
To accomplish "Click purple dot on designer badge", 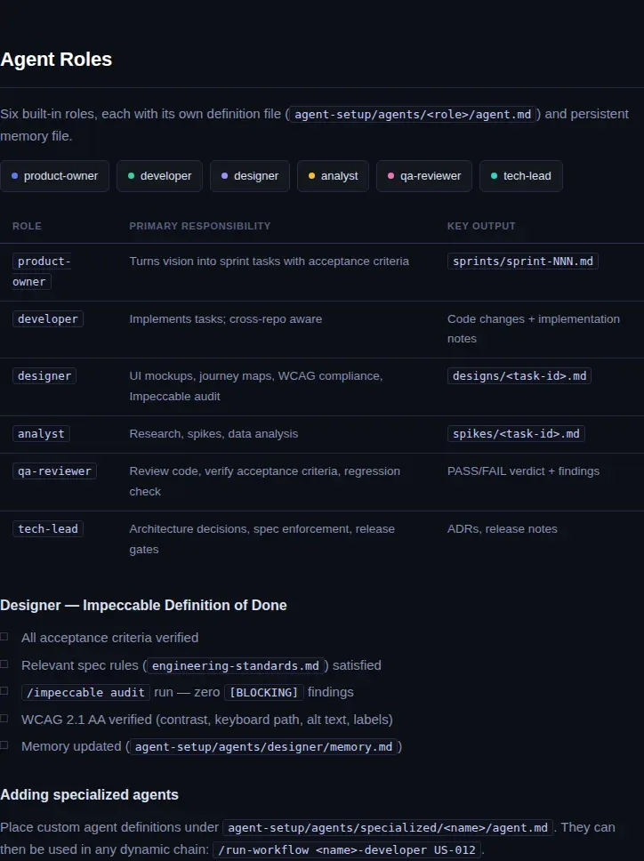I will coord(224,176).
